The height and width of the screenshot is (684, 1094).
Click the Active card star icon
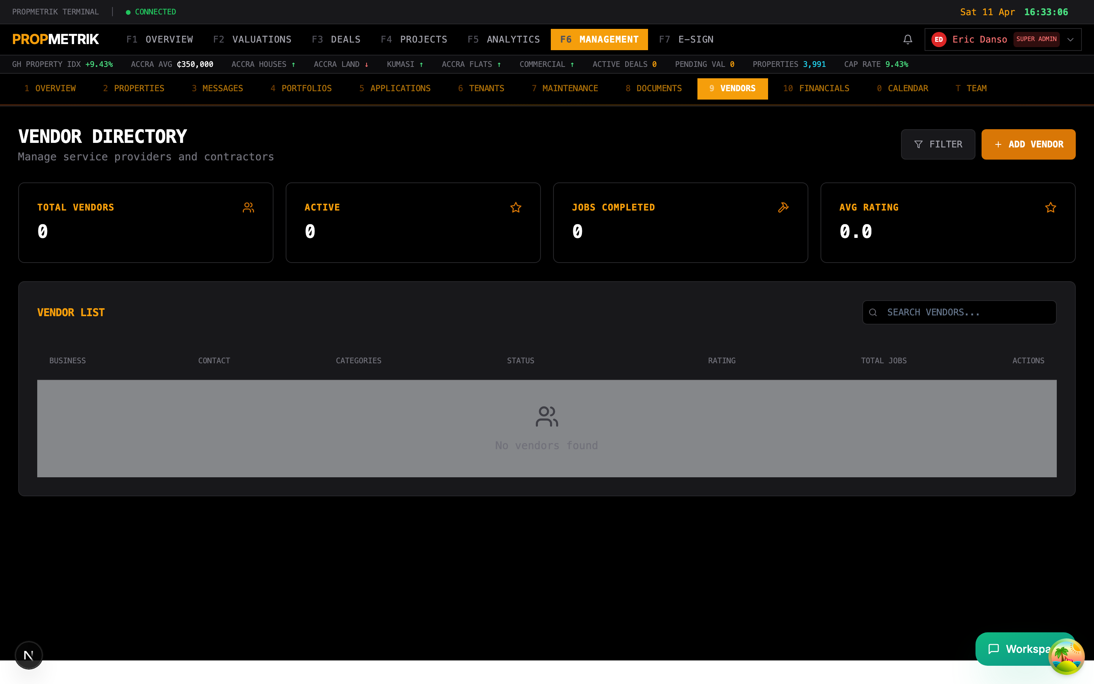tap(516, 207)
